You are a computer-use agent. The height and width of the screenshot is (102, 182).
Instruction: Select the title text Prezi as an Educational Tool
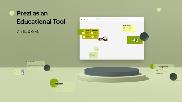pos(41,18)
